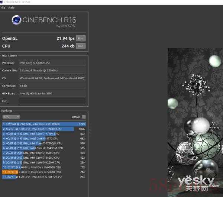Select ranking row Intel Core i7-3930K
The height and width of the screenshot is (197, 223).
44,129
